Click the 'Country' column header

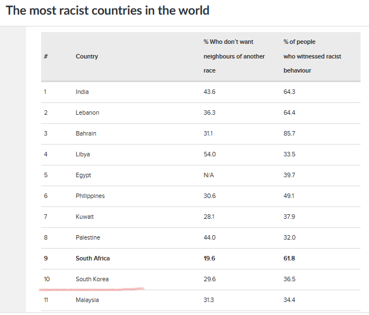point(87,56)
